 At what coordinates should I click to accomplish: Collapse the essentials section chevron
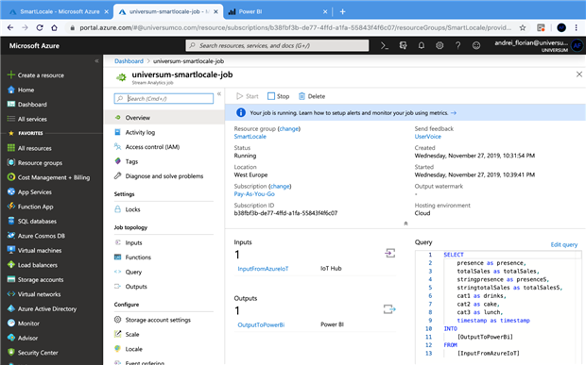click(405, 224)
